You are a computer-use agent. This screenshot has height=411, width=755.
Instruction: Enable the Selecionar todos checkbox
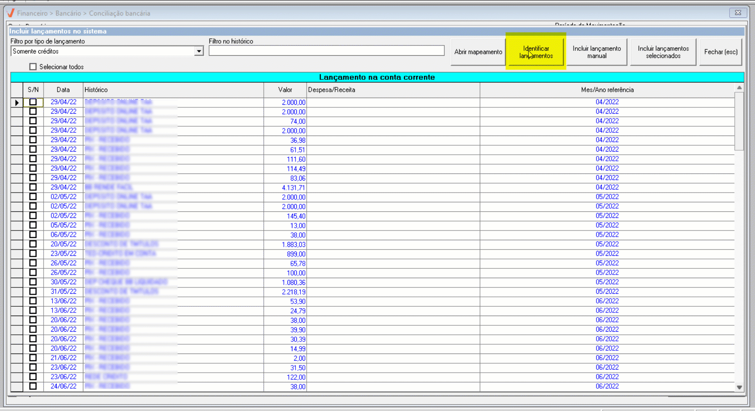pos(33,67)
